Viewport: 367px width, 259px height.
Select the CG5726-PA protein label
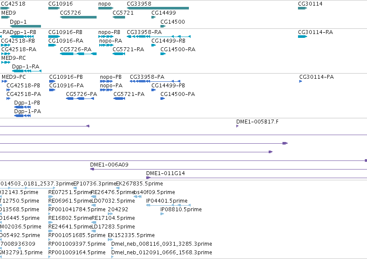tap(82, 94)
